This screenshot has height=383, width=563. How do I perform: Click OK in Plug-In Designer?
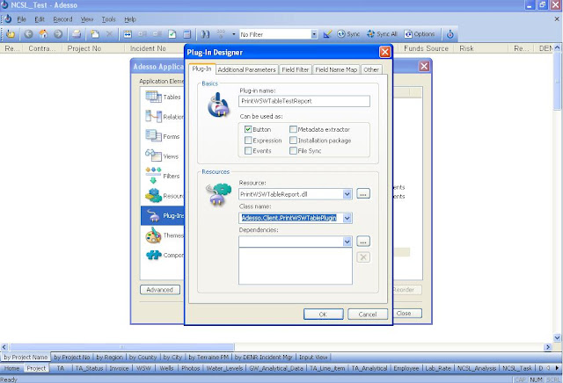[323, 314]
